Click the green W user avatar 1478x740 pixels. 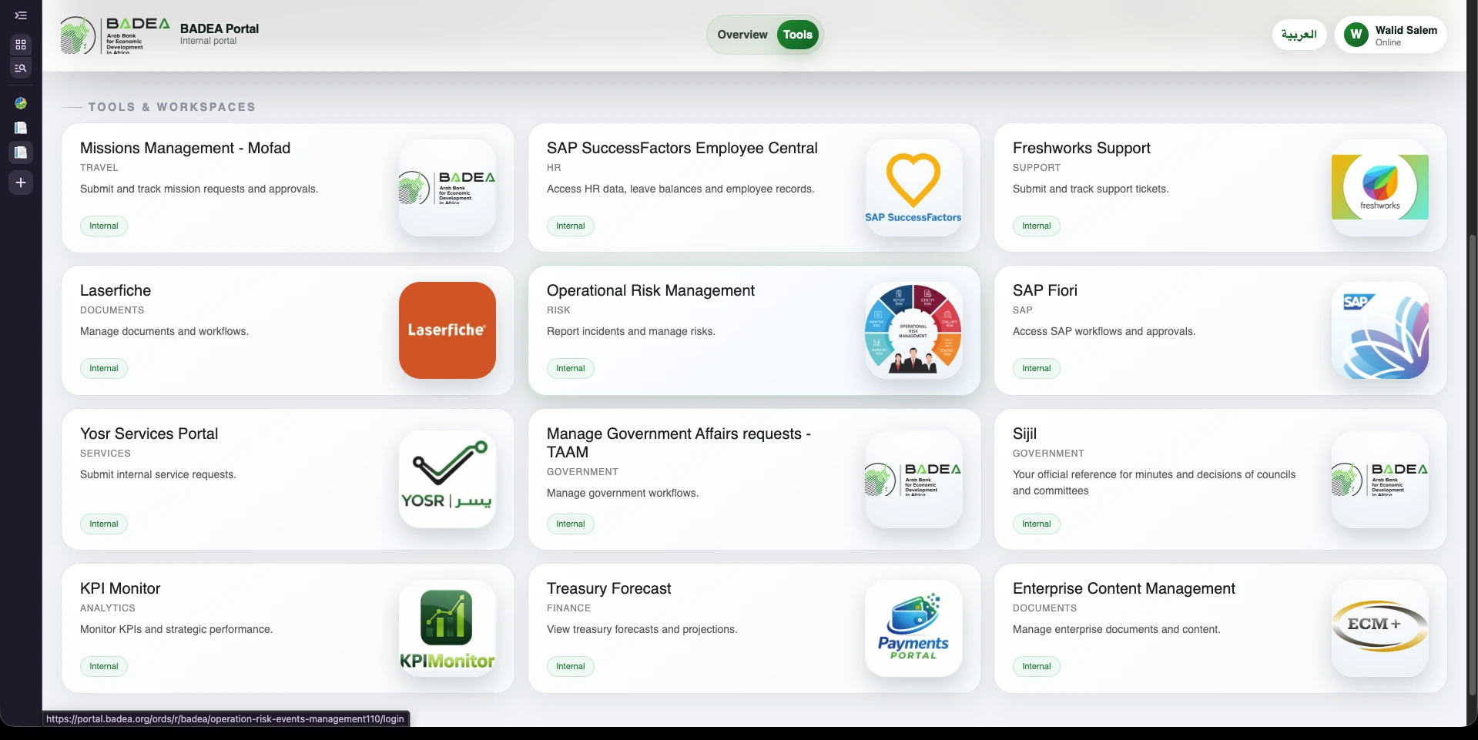(x=1356, y=35)
